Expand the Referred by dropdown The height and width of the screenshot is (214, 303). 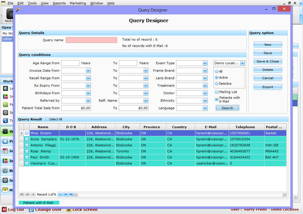point(88,101)
